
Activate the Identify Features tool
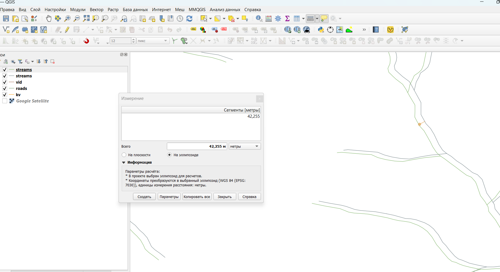click(259, 18)
